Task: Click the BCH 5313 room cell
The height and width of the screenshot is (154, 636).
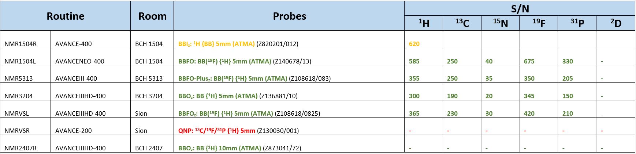Action: pyautogui.click(x=149, y=78)
